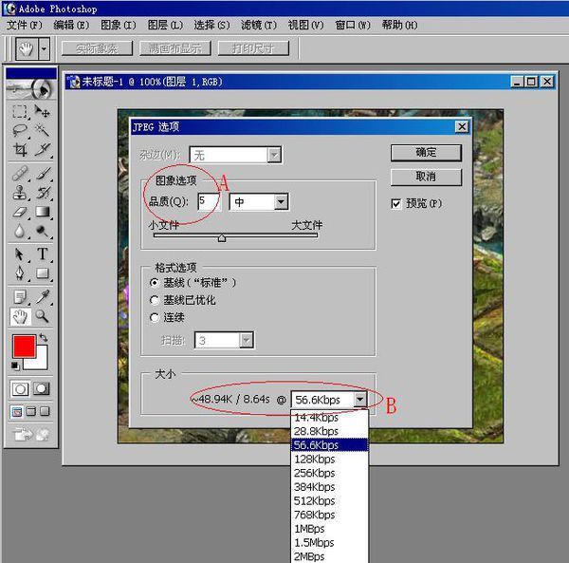Reset to default black and white colors
This screenshot has height=563, width=569.
pyautogui.click(x=15, y=366)
